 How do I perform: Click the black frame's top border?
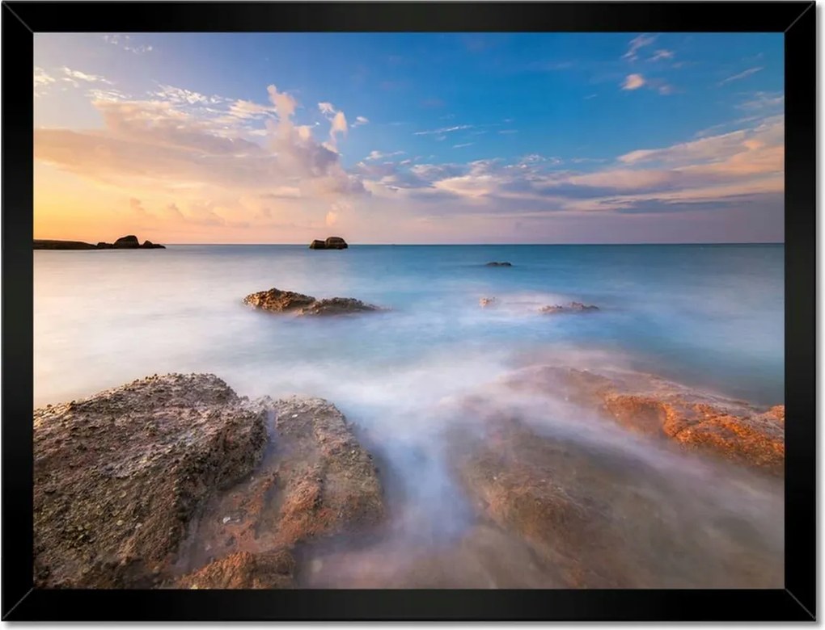point(412,16)
